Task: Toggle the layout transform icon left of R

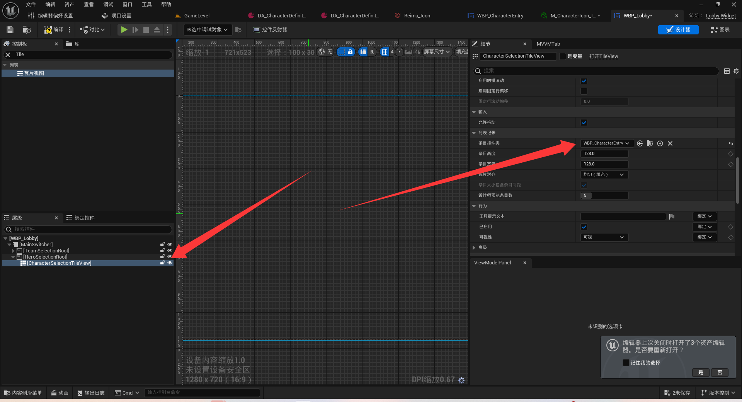Action: tap(363, 52)
